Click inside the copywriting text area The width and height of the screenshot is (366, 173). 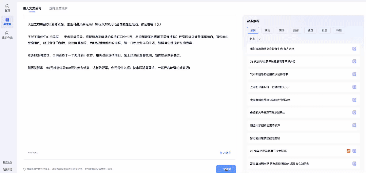click(x=129, y=102)
